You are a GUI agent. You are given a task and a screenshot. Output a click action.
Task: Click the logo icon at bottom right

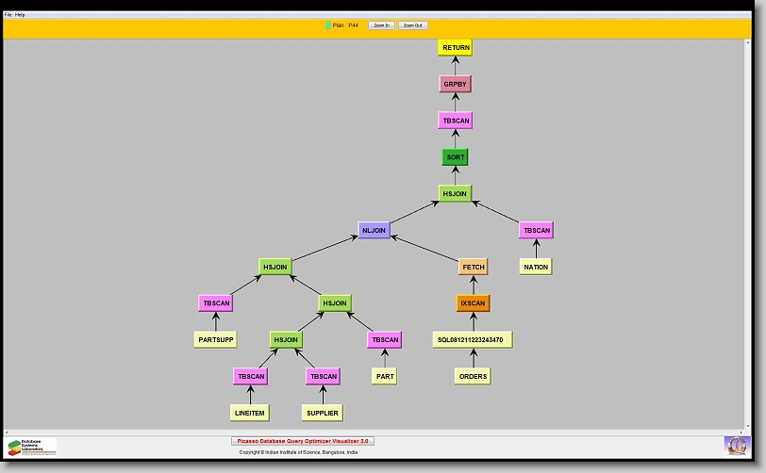(736, 445)
